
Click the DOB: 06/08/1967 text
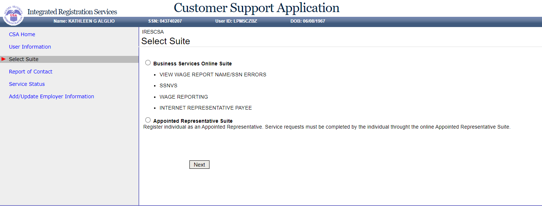click(308, 21)
